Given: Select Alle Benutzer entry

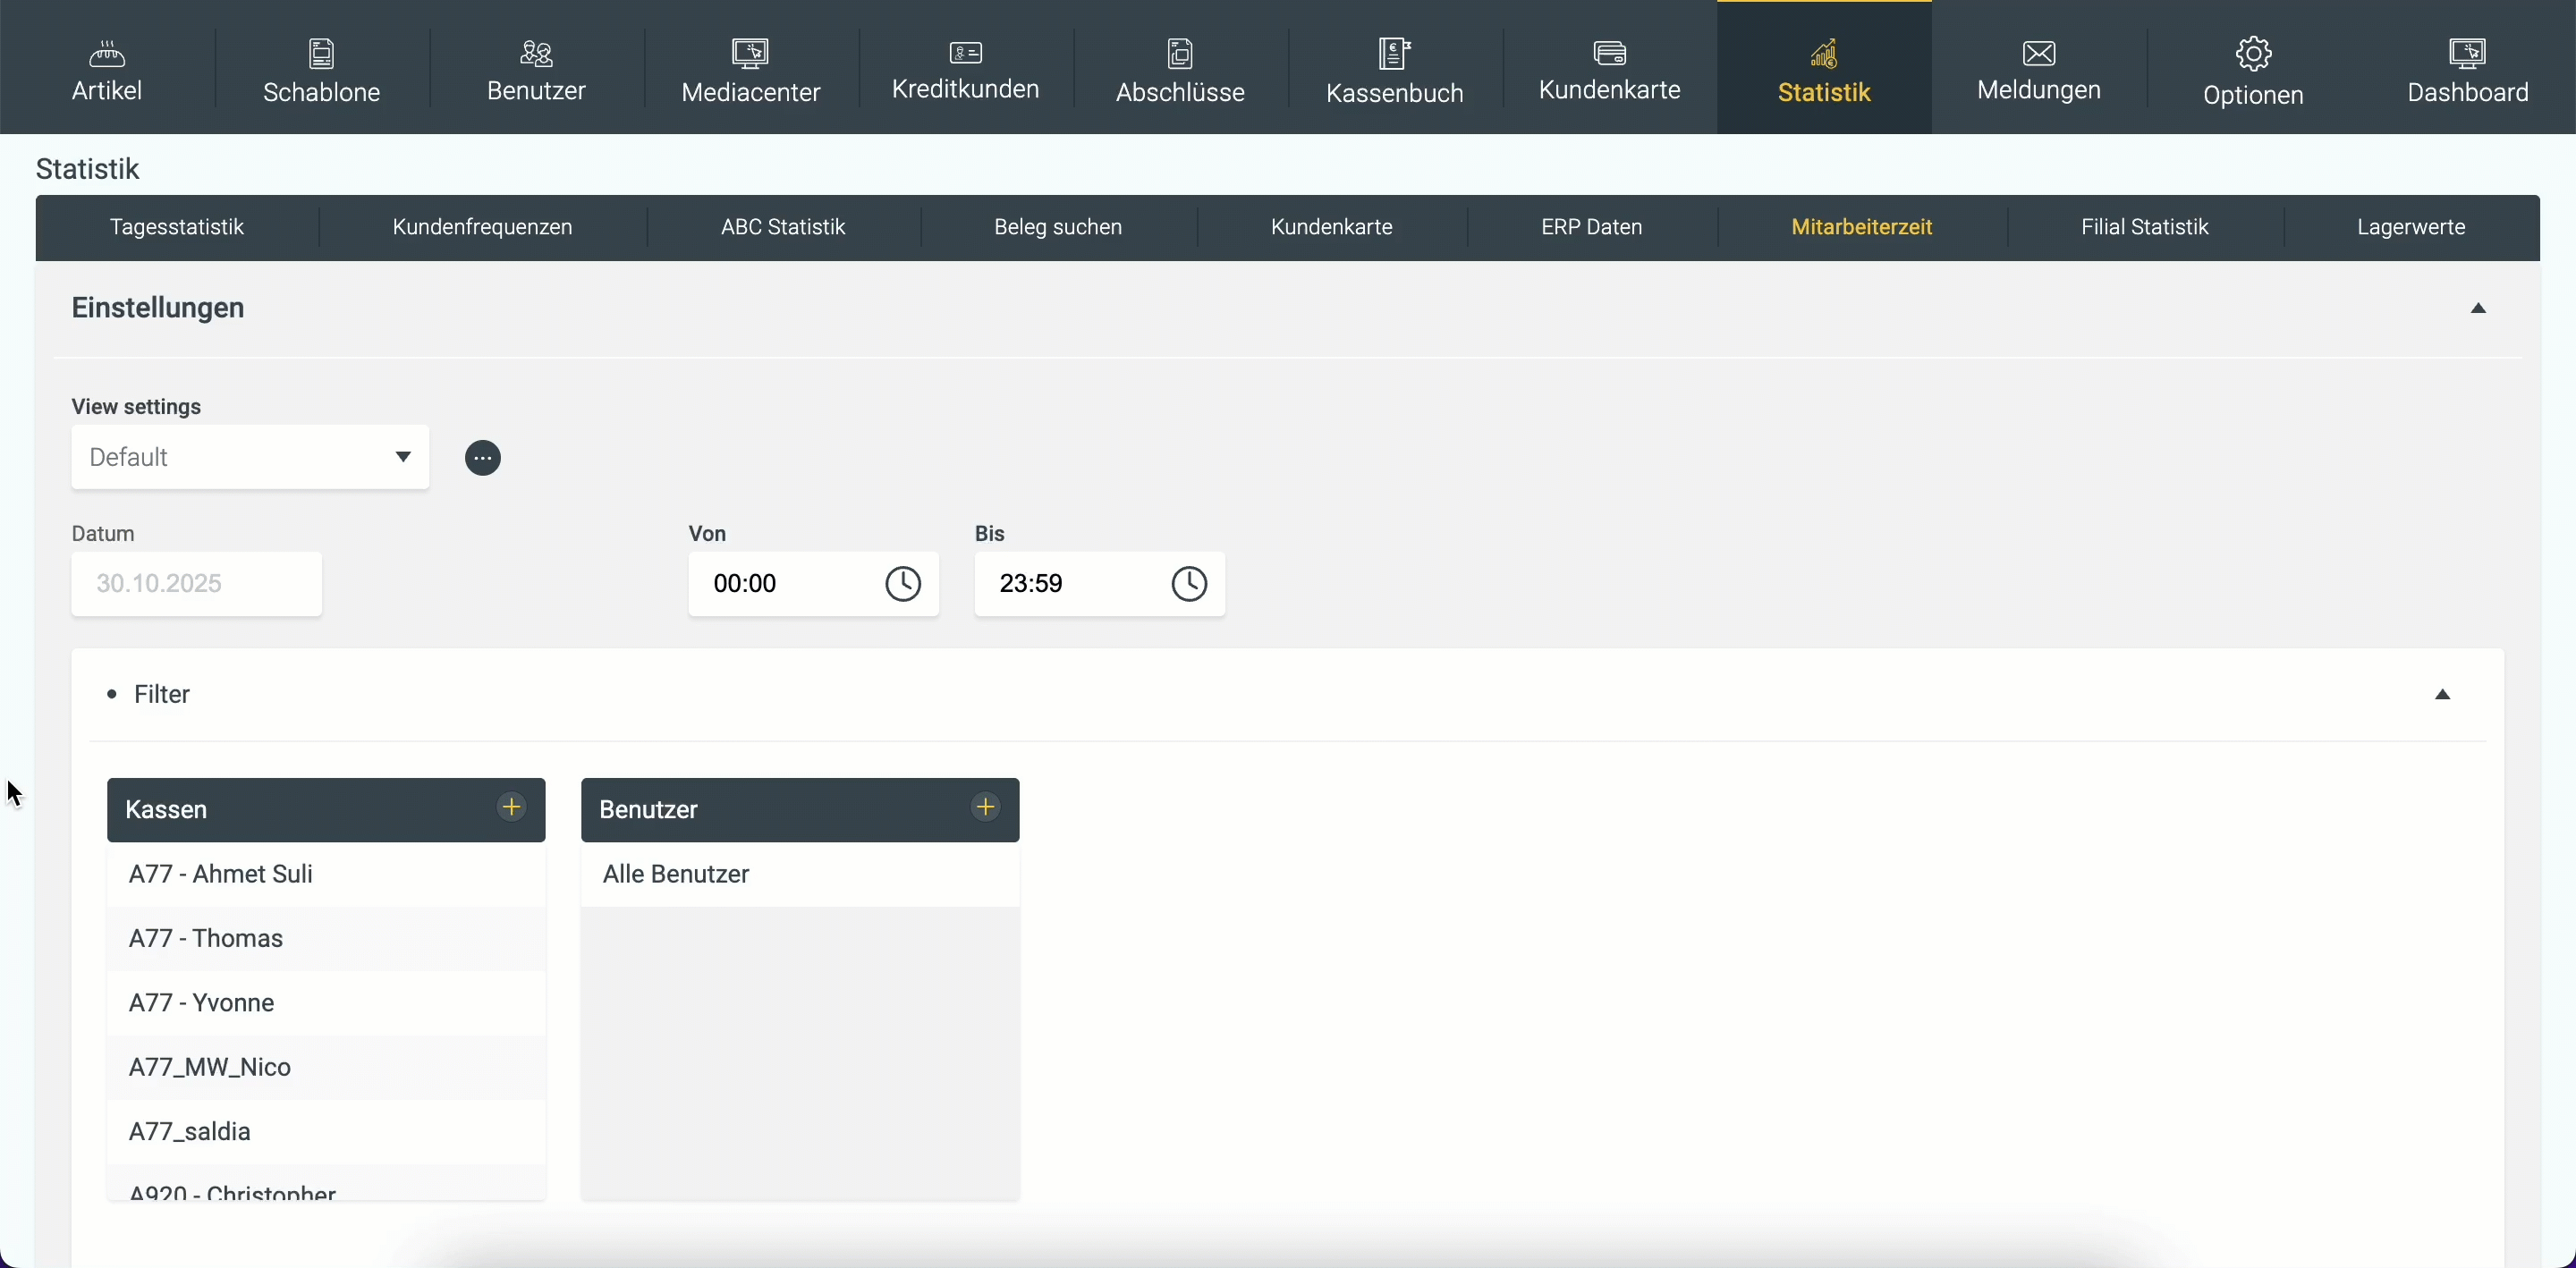Looking at the screenshot, I should pos(676,874).
